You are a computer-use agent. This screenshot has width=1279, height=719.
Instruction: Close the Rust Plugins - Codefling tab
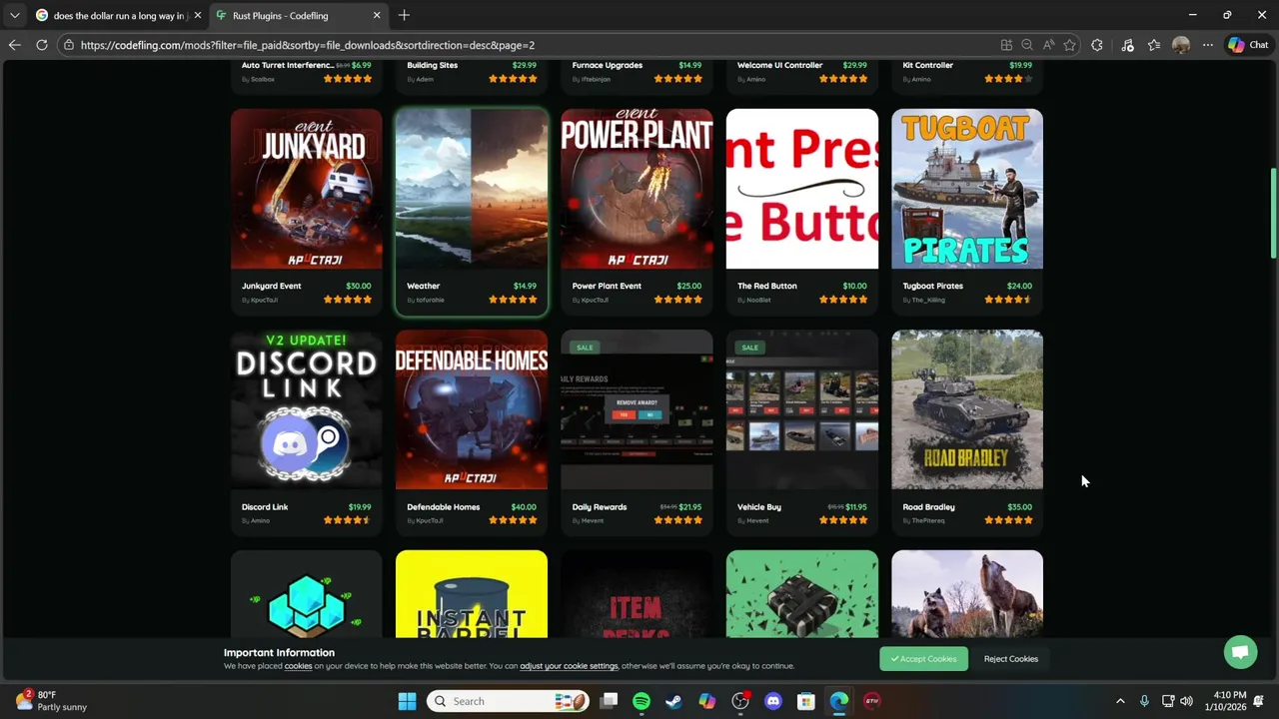377,15
